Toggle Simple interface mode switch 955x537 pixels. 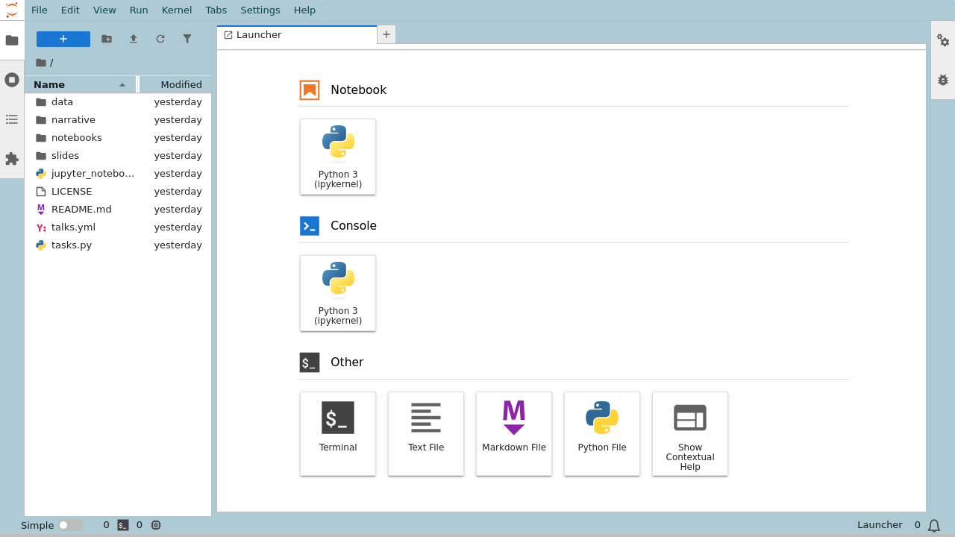click(72, 524)
